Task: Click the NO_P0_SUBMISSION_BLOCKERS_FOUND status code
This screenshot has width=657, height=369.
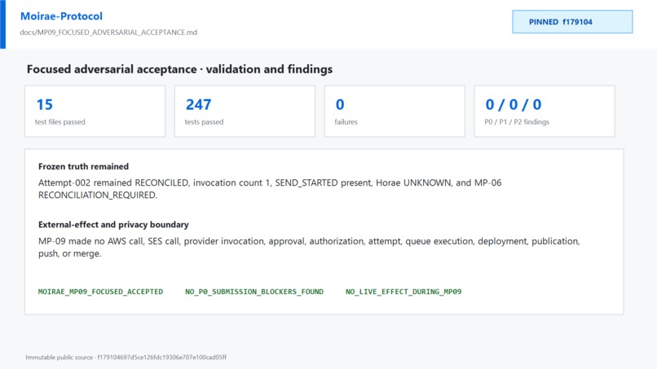Action: 254,292
